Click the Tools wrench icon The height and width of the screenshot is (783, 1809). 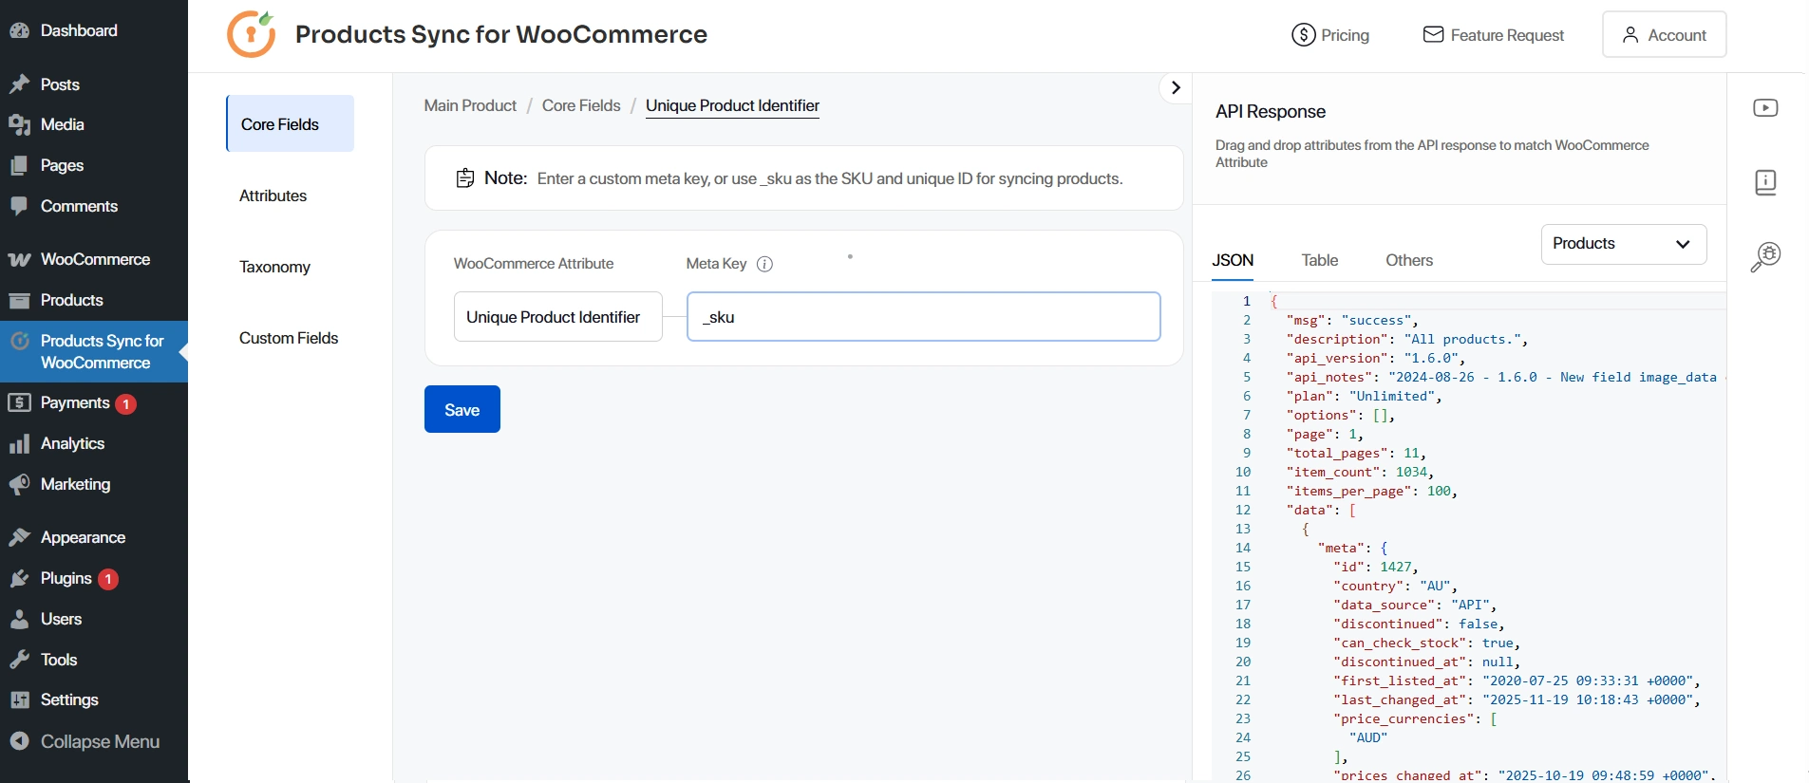(x=19, y=660)
